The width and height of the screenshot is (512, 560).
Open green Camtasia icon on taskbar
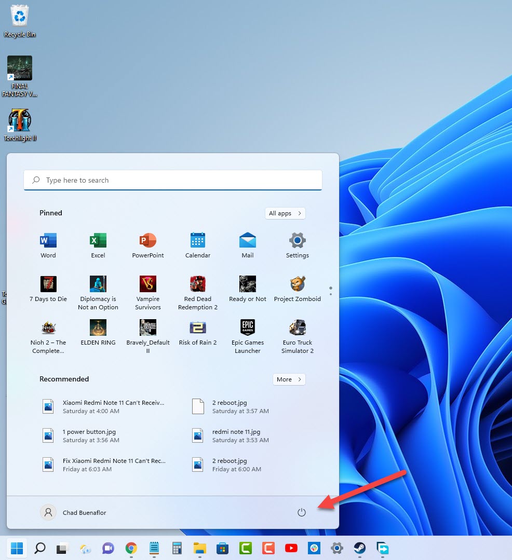[246, 548]
